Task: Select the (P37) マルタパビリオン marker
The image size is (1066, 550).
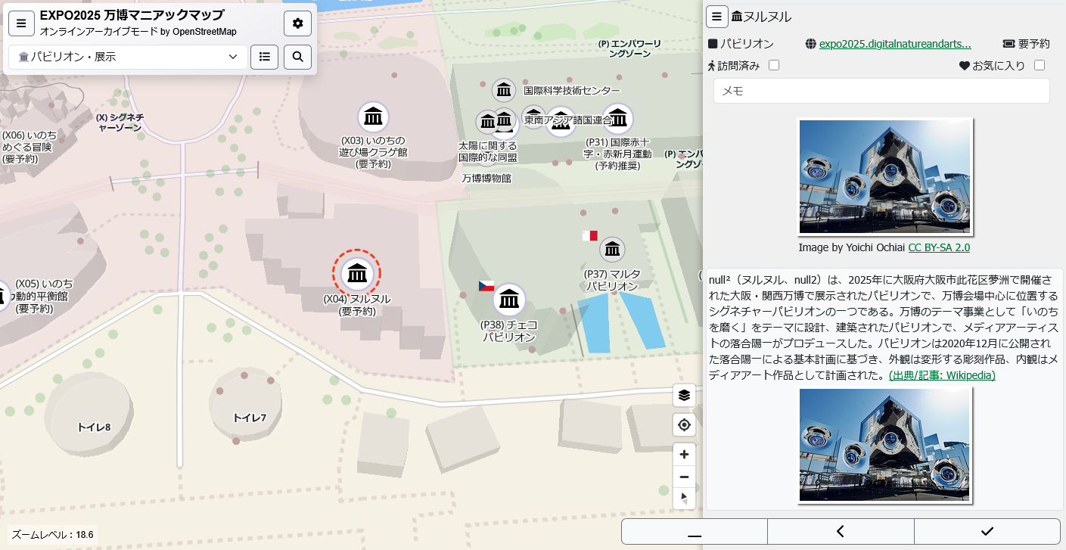Action: 612,249
